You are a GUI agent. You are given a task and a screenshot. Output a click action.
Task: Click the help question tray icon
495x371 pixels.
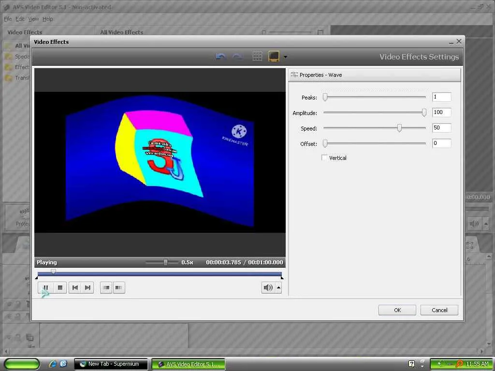click(411, 364)
